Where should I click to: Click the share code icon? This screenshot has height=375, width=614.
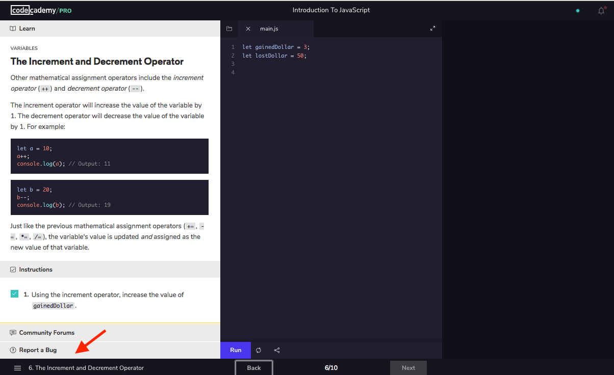pyautogui.click(x=277, y=351)
